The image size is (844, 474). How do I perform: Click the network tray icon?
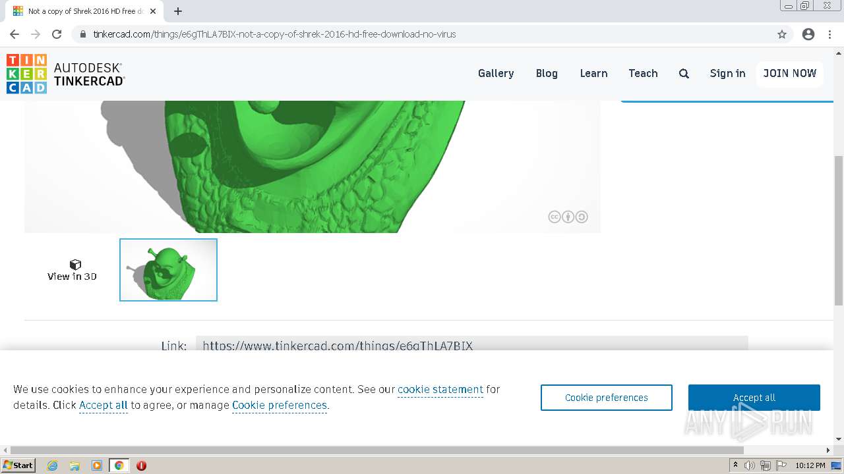(x=766, y=465)
